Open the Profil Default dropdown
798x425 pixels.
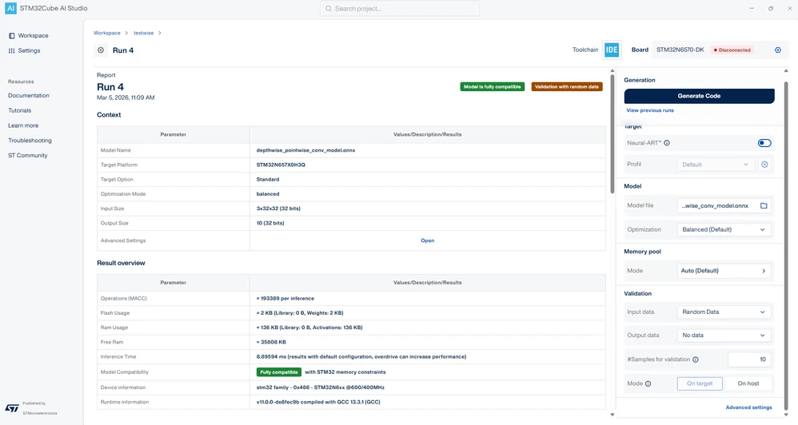[x=715, y=165]
